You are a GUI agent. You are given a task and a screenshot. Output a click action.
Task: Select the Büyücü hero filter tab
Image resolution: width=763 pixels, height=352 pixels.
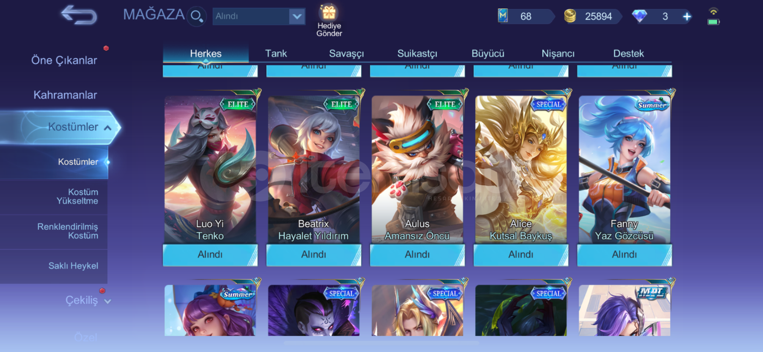pos(488,54)
